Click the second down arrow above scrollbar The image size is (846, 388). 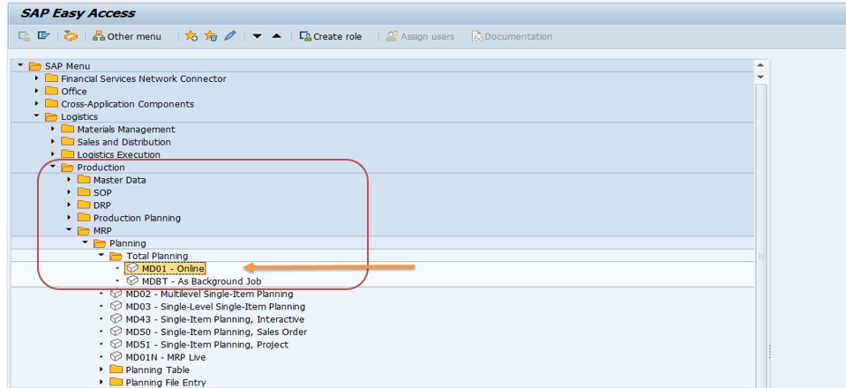coord(760,77)
